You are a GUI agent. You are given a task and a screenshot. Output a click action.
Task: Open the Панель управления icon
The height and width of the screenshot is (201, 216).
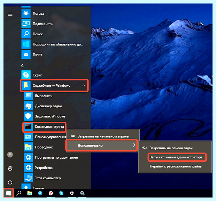(x=28, y=137)
